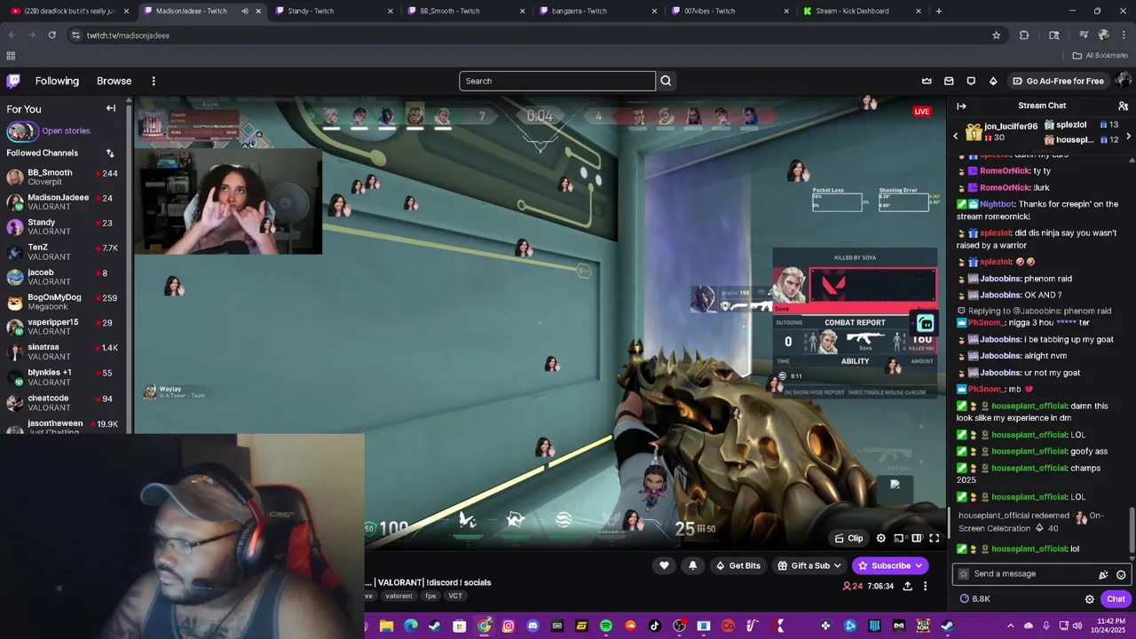Sort followed channels with sort icon
Image resolution: width=1136 pixels, height=639 pixels.
110,153
